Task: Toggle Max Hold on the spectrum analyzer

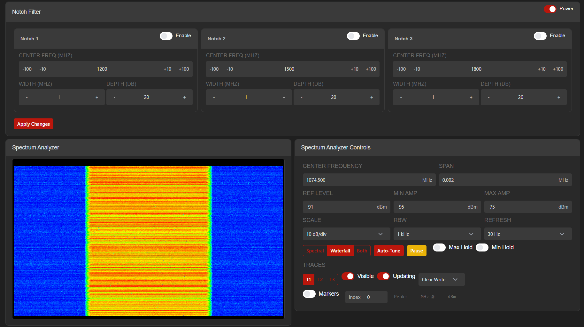Action: (x=439, y=247)
